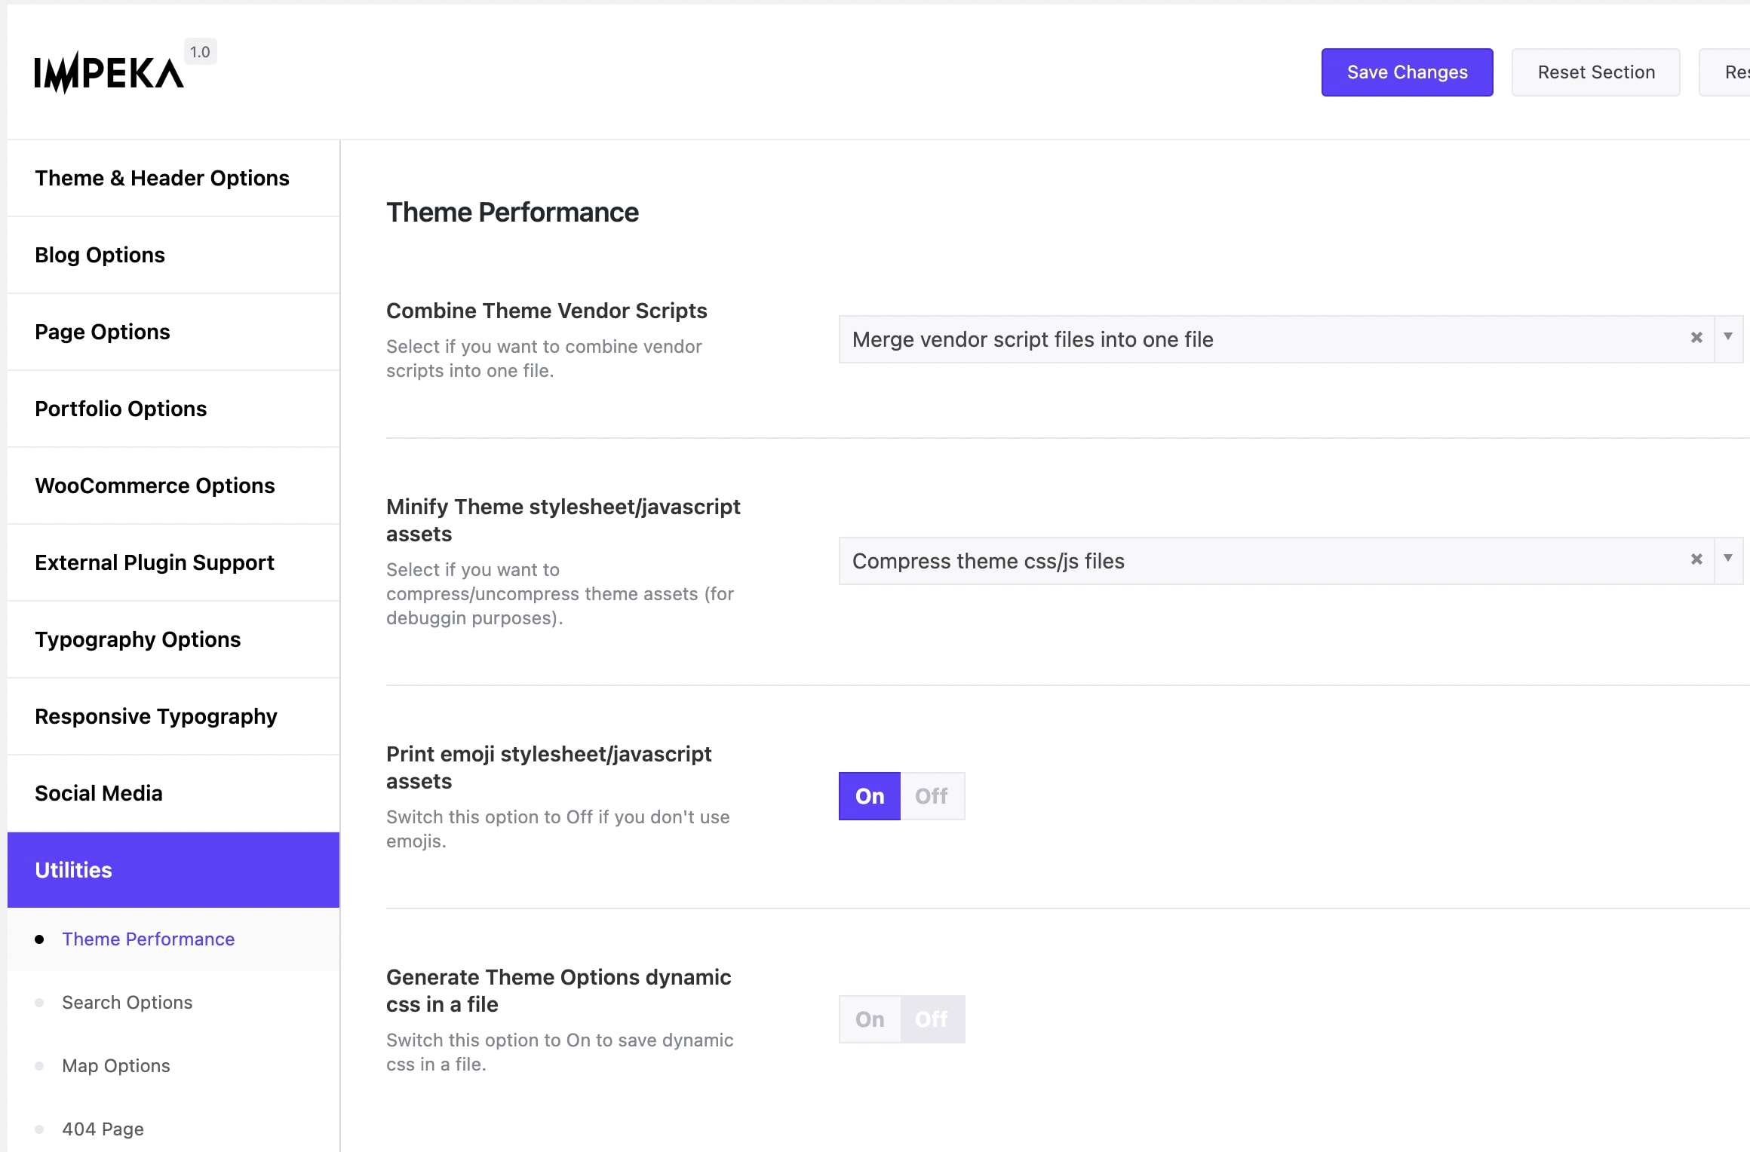This screenshot has height=1152, width=1750.
Task: Click the version 1.0 badge
Action: coord(199,51)
